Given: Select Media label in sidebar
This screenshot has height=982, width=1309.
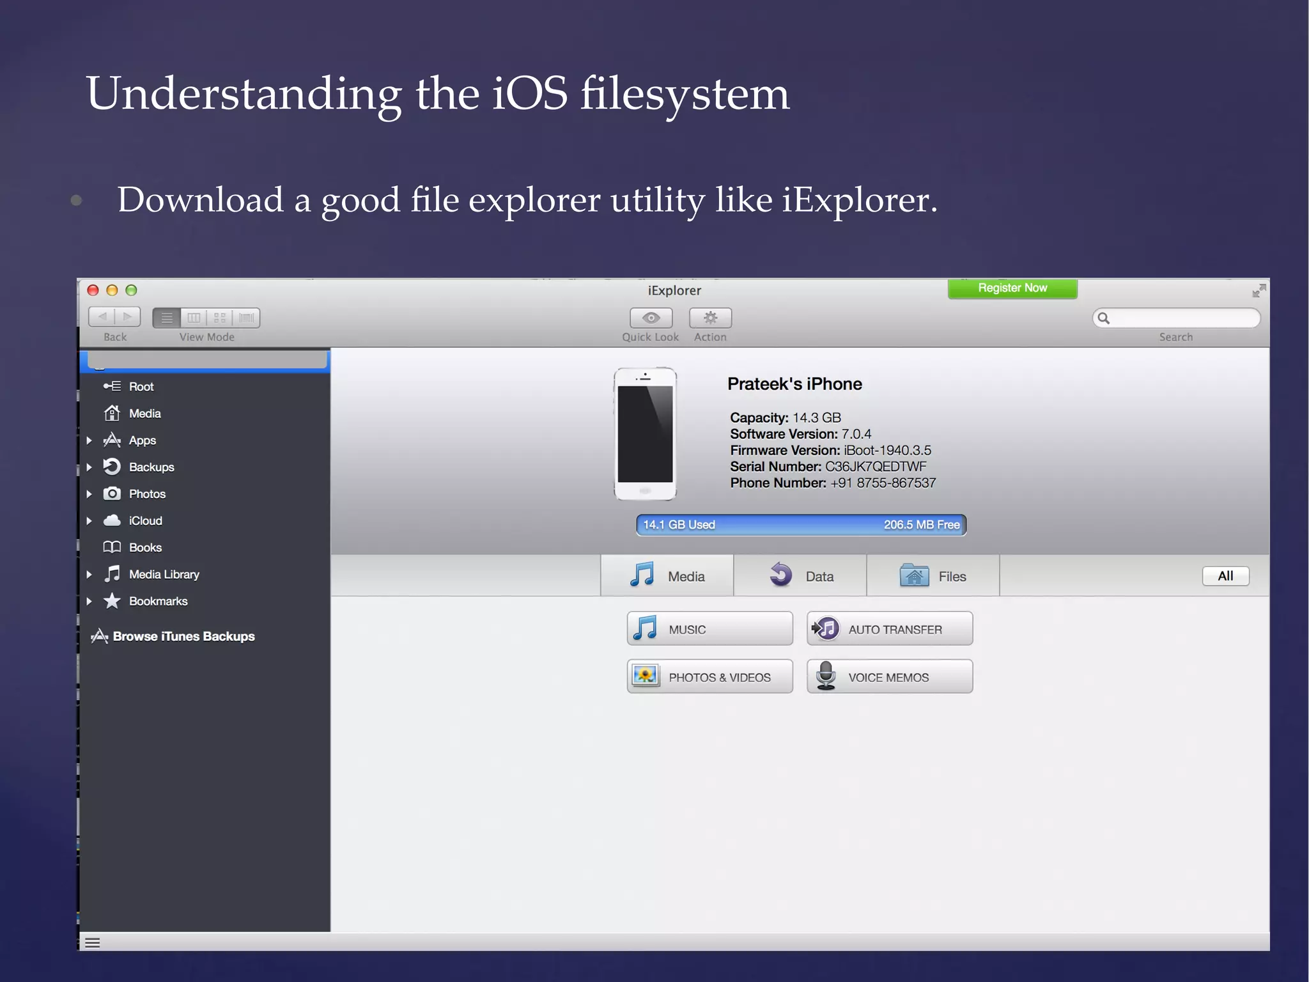Looking at the screenshot, I should click(144, 414).
